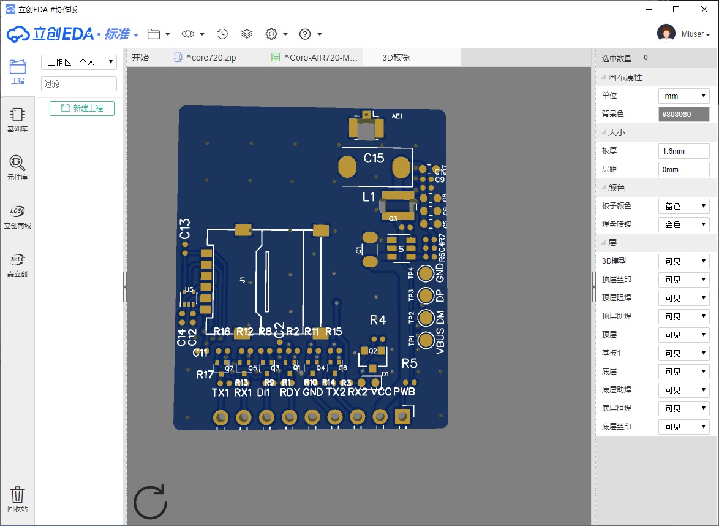The width and height of the screenshot is (719, 526).
Task: Click the 过滤 filter input field
Action: pos(78,83)
